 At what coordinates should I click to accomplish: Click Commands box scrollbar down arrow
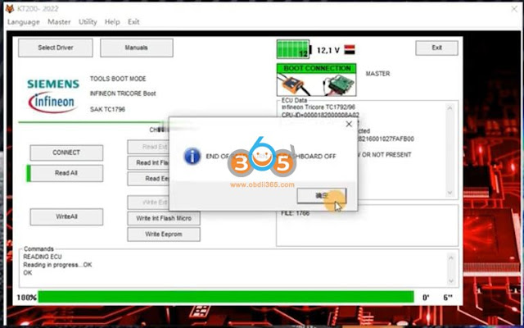tap(451, 280)
